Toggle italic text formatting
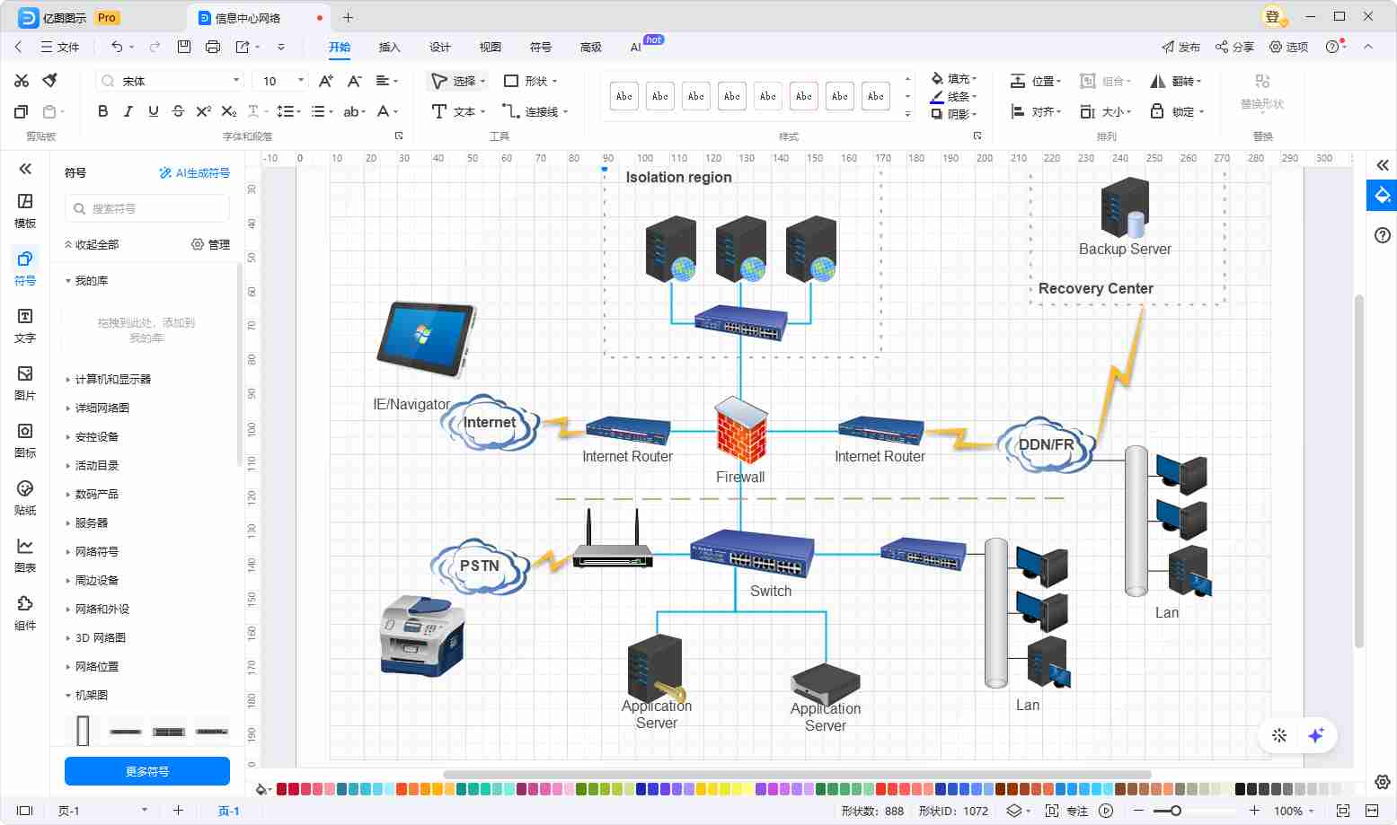 (128, 111)
